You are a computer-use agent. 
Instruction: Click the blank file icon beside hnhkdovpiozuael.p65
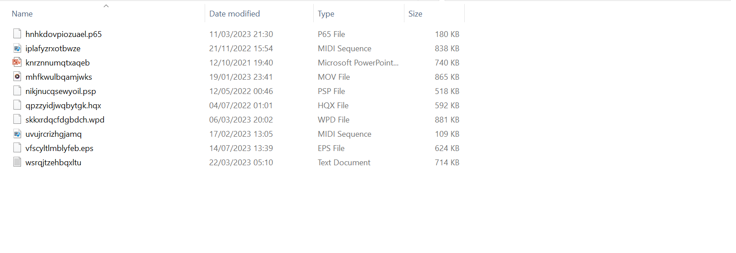click(17, 34)
